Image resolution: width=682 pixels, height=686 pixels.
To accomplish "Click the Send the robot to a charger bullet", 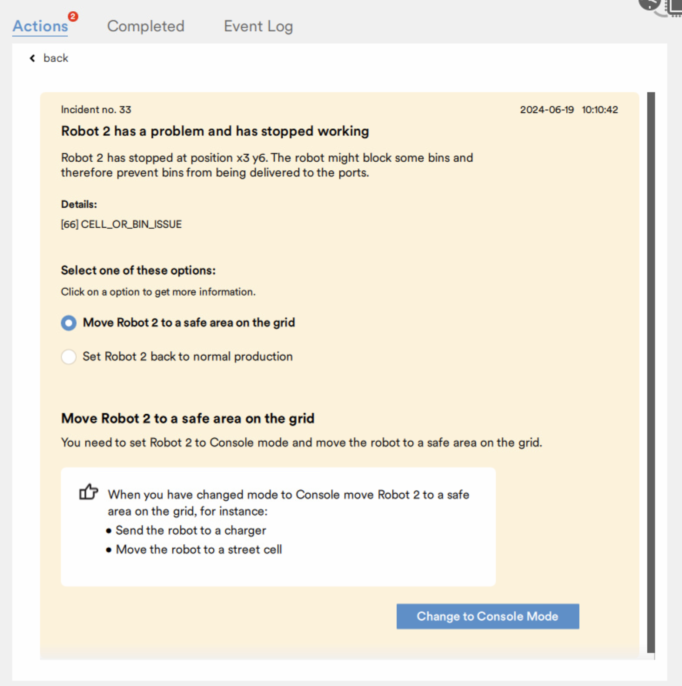I will [191, 530].
